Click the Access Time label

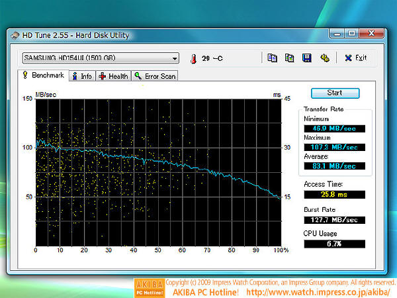click(x=324, y=184)
